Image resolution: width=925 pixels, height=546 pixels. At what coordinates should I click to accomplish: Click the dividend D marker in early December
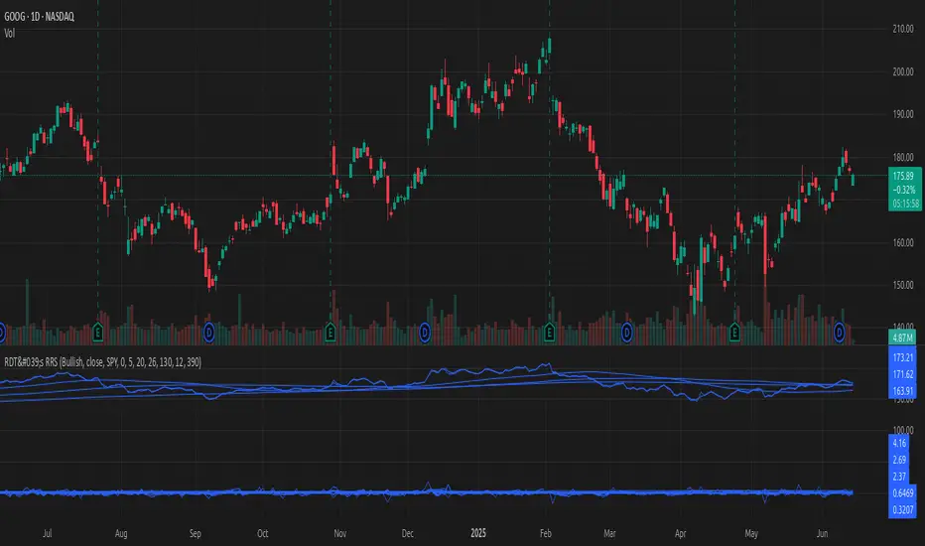[x=425, y=333]
